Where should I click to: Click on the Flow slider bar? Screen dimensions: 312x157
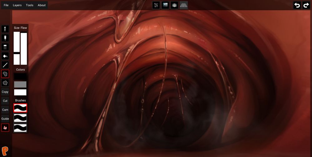pyautogui.click(x=24, y=48)
